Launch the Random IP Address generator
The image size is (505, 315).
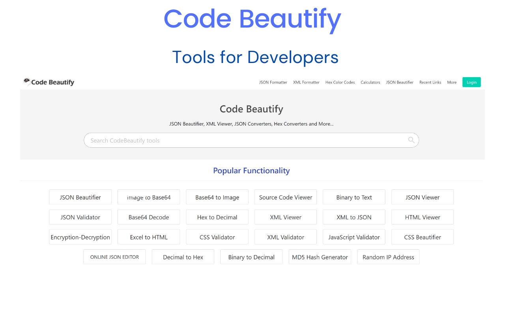[x=388, y=257]
